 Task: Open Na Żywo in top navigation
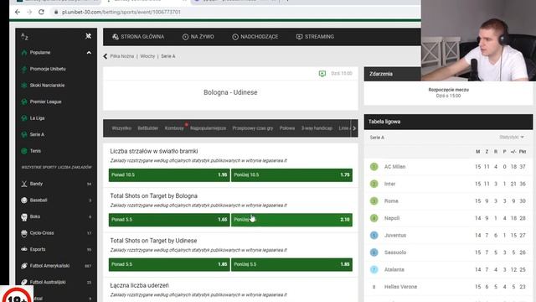(198, 37)
